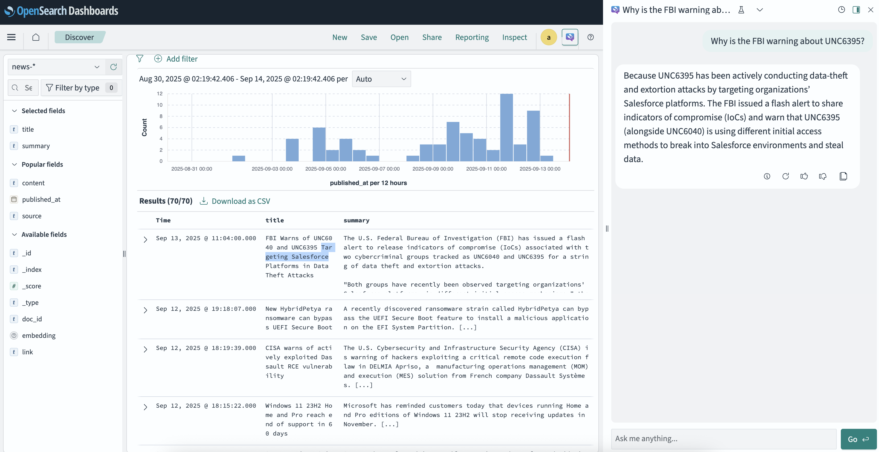Copy the assistant response to clipboard
This screenshot has width=879, height=452.
pos(843,176)
